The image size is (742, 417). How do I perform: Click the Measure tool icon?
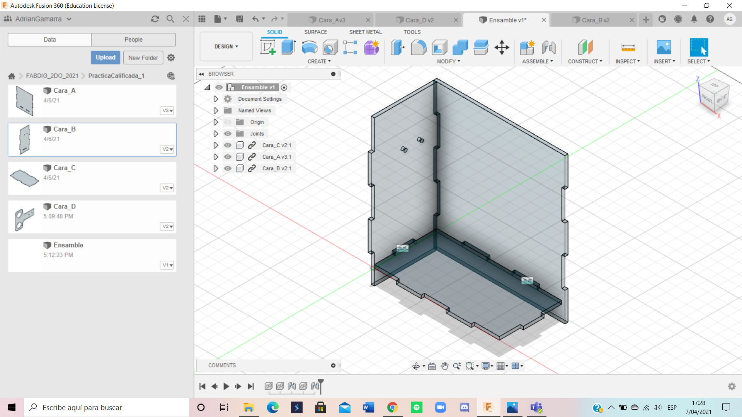[x=628, y=47]
